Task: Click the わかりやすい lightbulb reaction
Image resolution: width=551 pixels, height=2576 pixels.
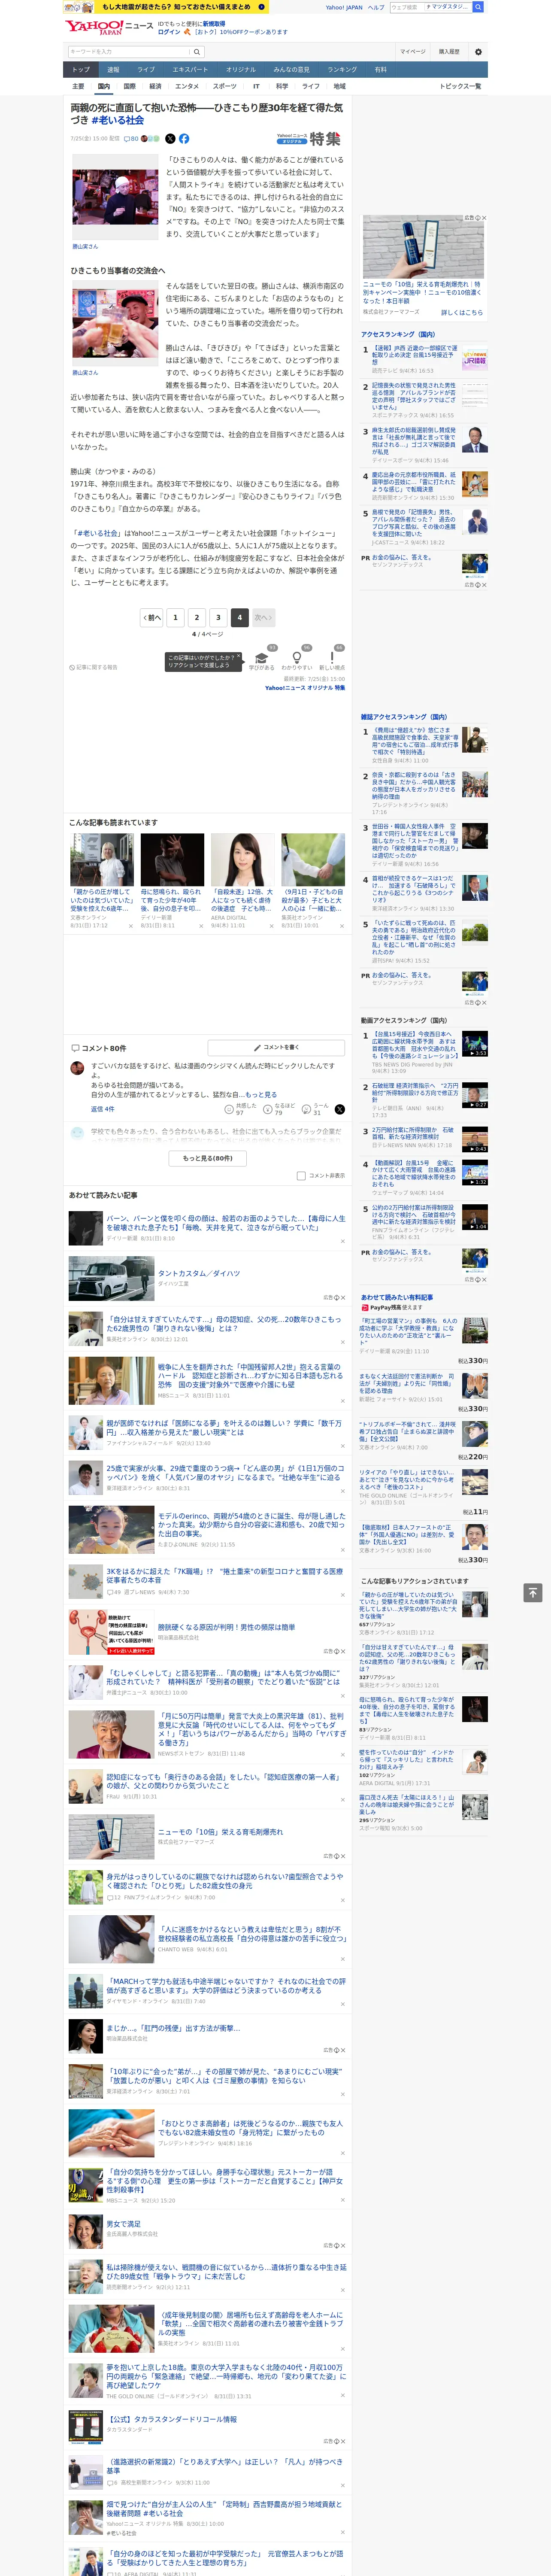Action: coord(297,659)
